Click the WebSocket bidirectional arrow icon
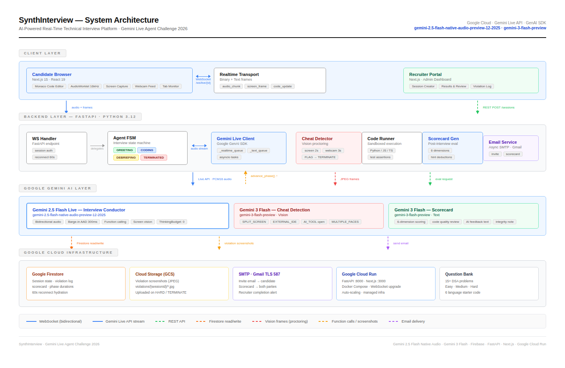Screen dimensions: 565x368 (203, 76)
